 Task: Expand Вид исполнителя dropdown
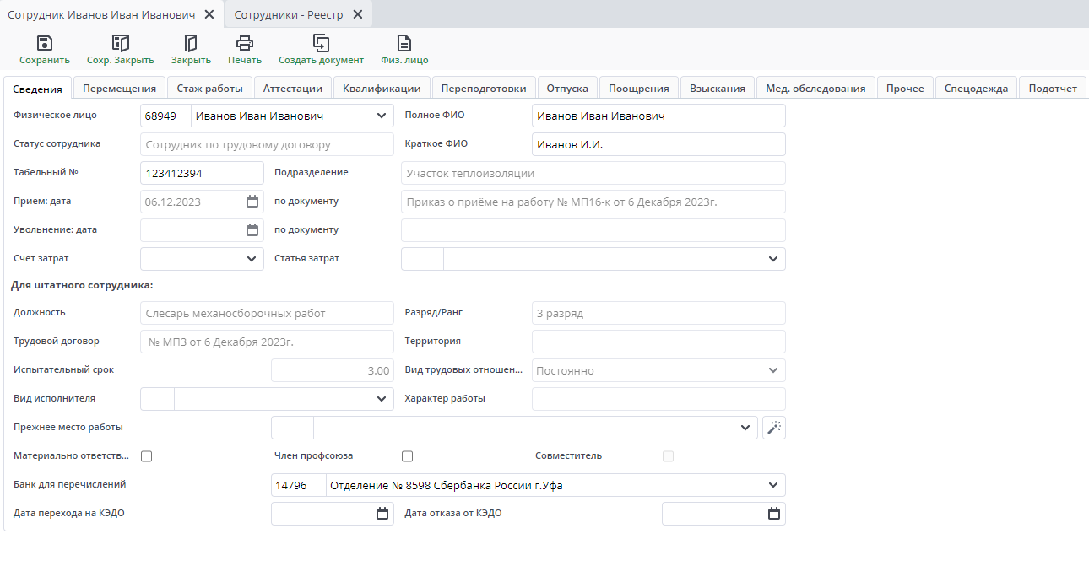tap(381, 399)
